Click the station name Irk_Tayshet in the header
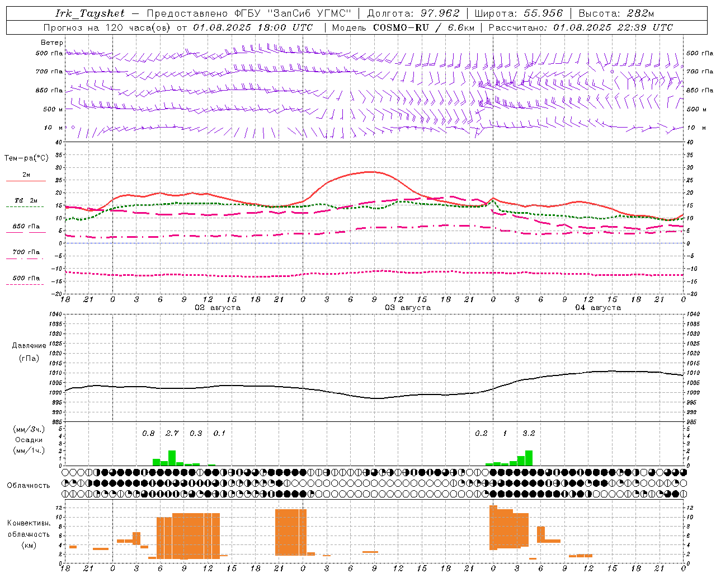716x573 pixels. point(90,13)
